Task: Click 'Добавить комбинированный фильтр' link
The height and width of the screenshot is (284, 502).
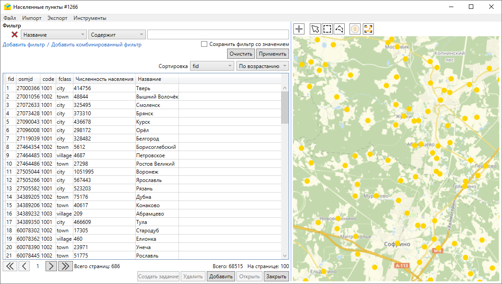Action: (96, 45)
